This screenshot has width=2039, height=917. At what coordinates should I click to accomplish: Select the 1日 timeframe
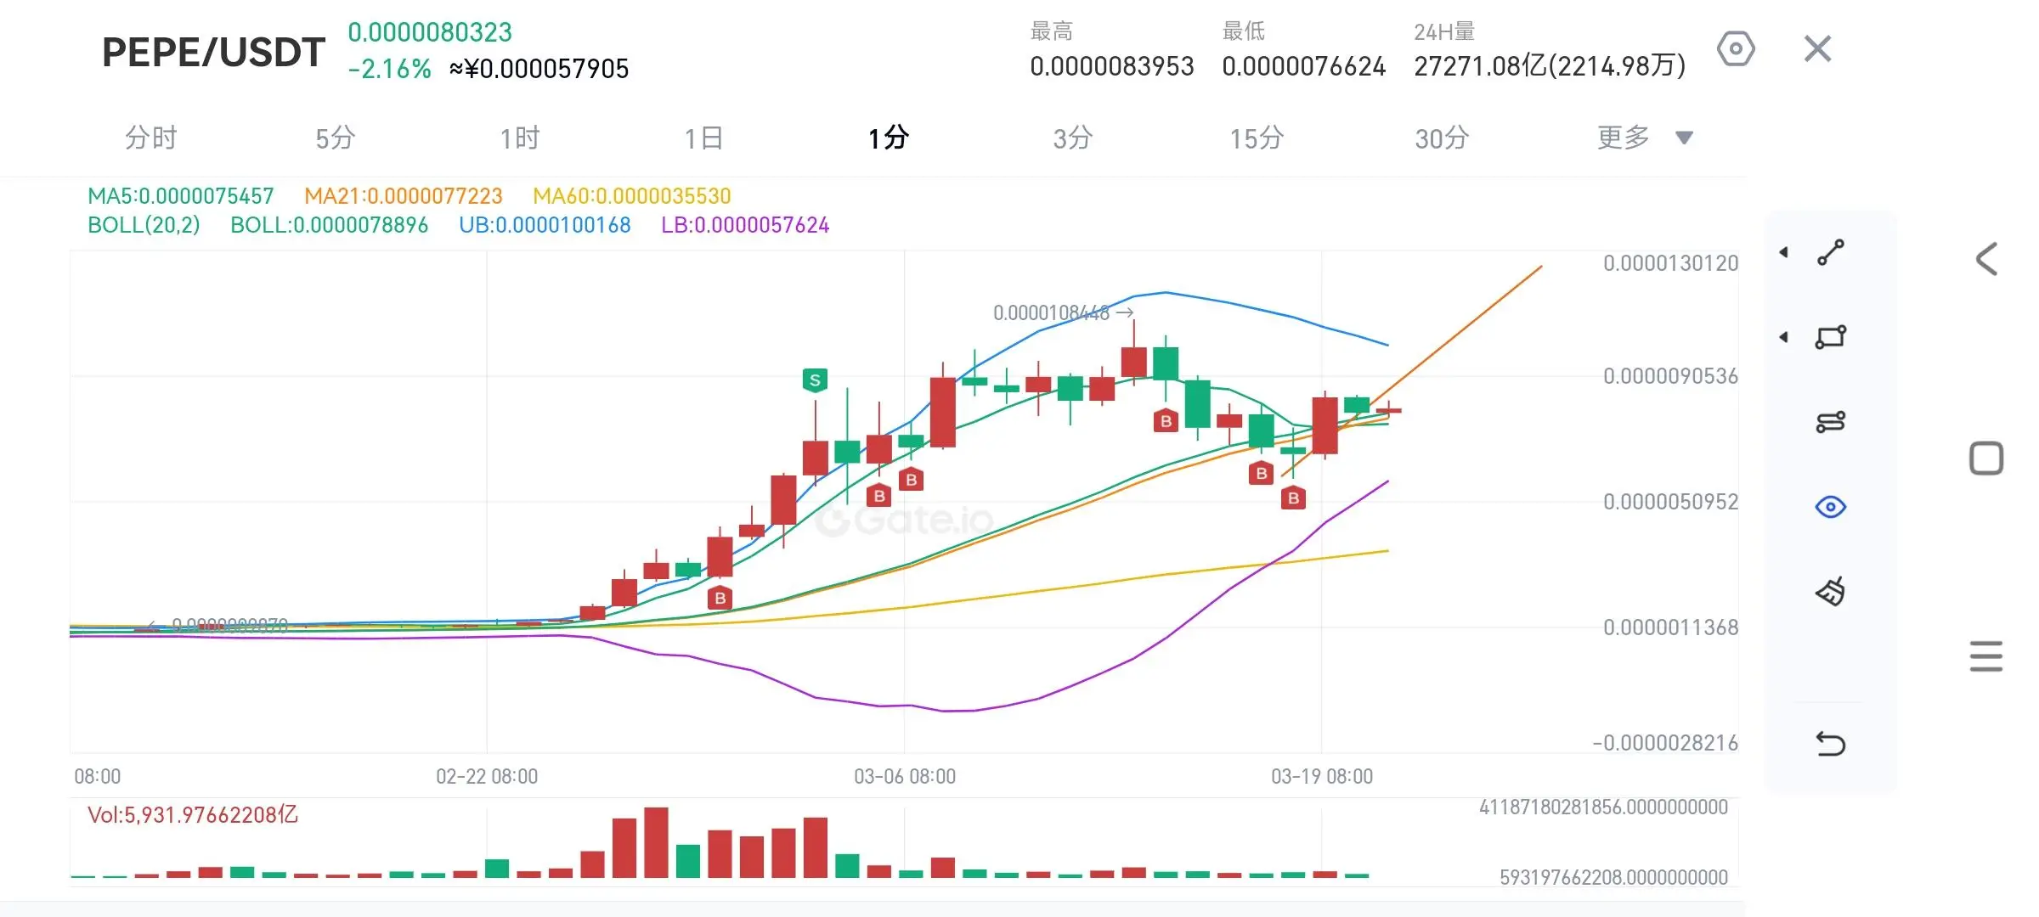(703, 138)
